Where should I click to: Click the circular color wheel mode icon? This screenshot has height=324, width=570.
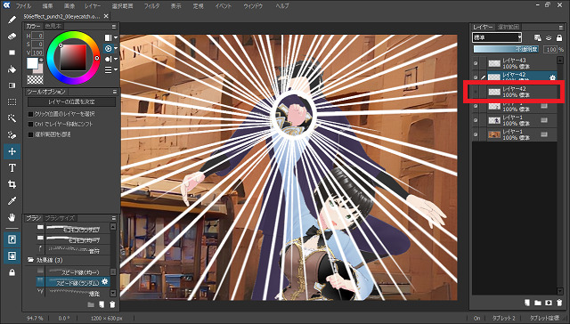tap(109, 48)
